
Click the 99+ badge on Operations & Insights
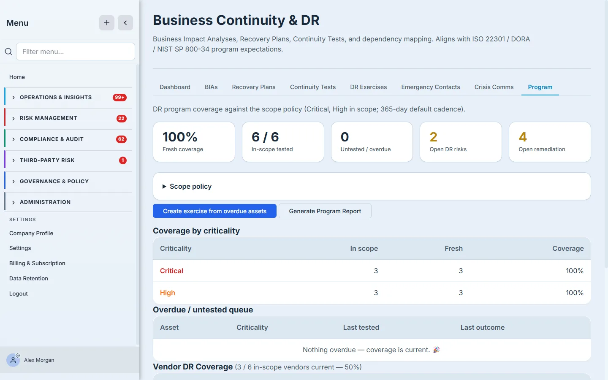click(x=119, y=98)
